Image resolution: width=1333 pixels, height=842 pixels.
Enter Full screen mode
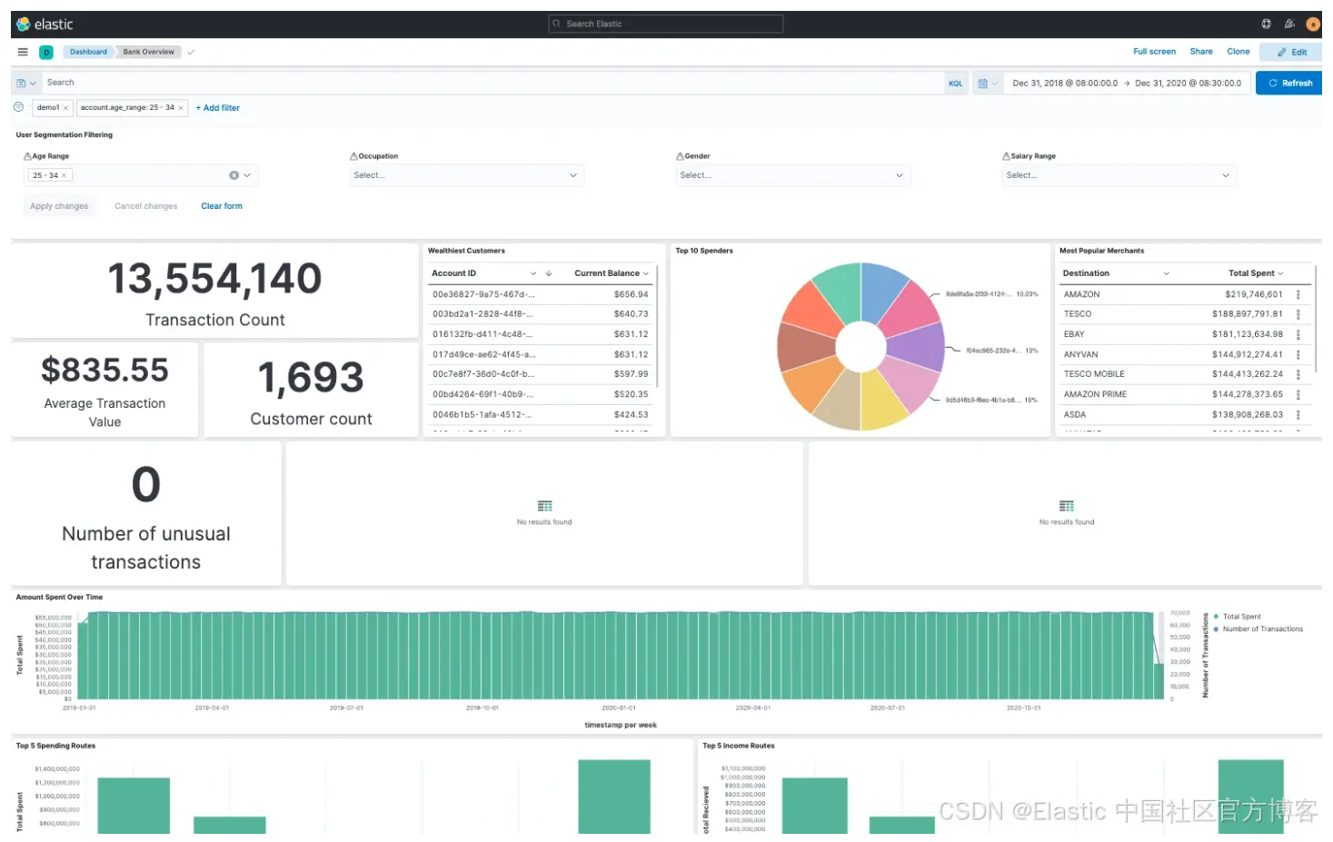click(x=1154, y=52)
